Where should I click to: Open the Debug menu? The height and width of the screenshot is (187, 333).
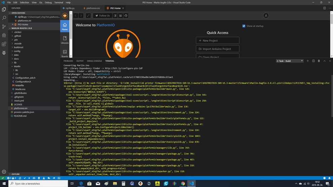[x=48, y=2]
